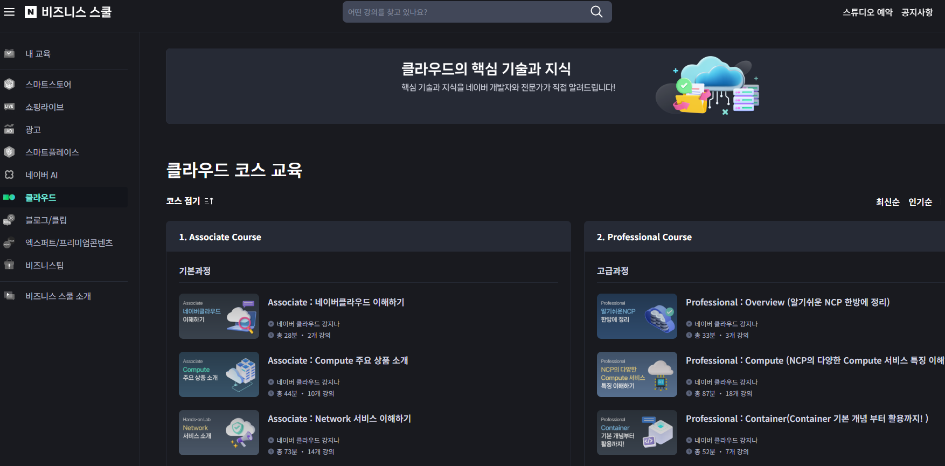
Task: Click the 기본과정 section label
Action: click(194, 271)
